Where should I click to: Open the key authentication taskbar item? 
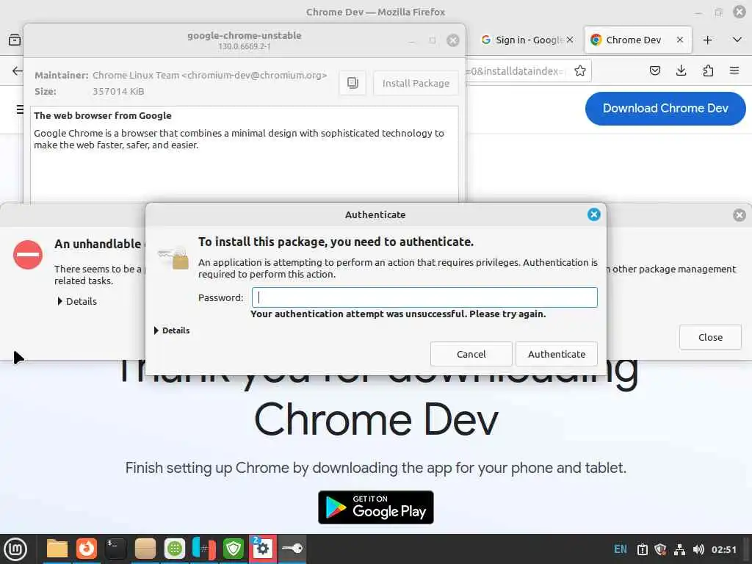(x=292, y=549)
